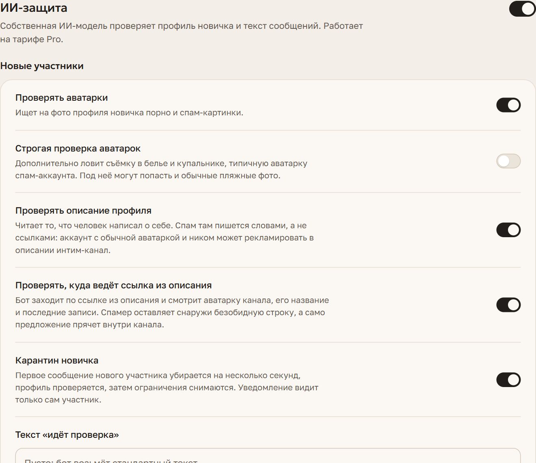The height and width of the screenshot is (463, 536).
Task: Click the Проверять описание профиля label
Action: click(x=83, y=211)
